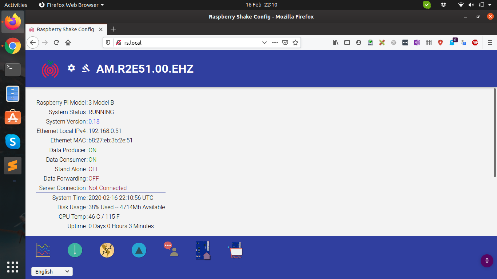Expand Firefox Web Browser app menu
497x279 pixels.
point(71,5)
